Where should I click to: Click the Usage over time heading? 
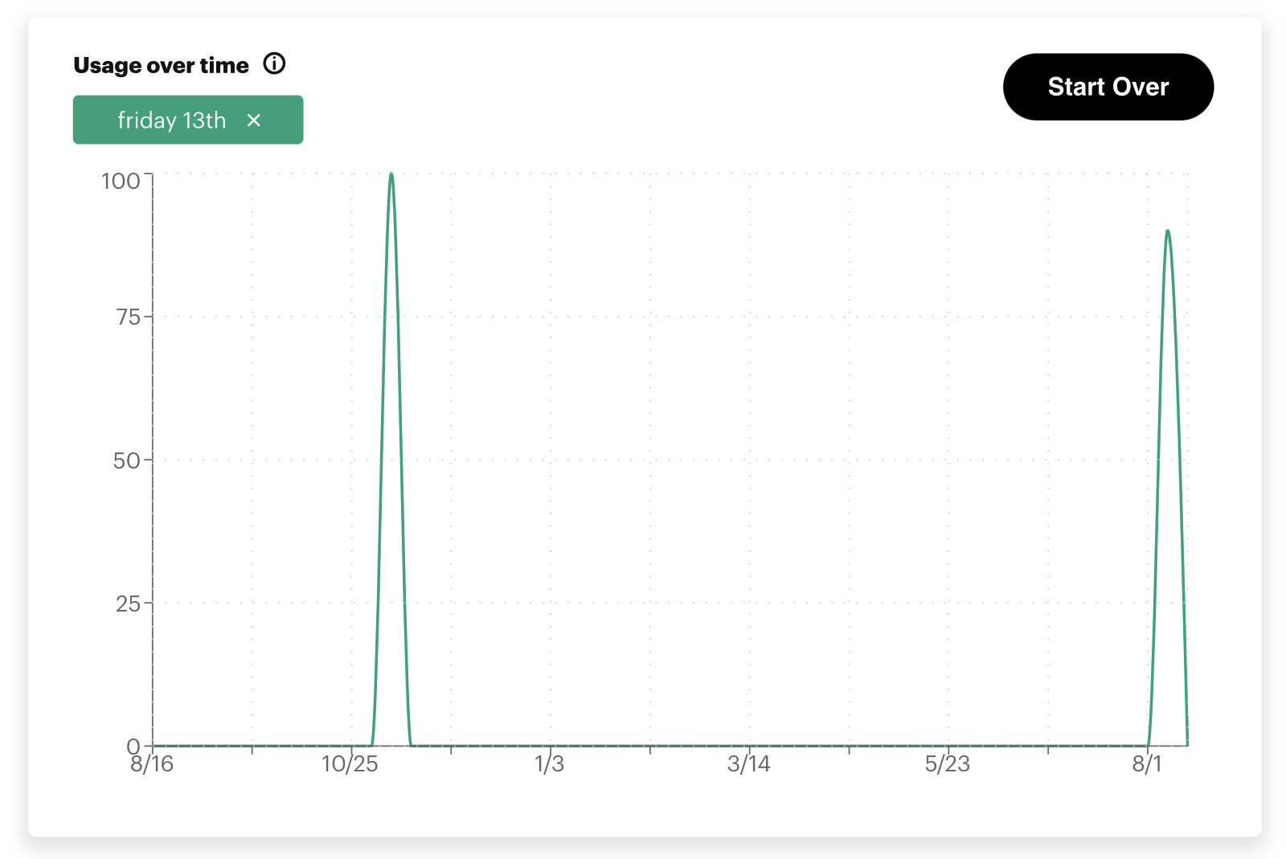coord(161,66)
